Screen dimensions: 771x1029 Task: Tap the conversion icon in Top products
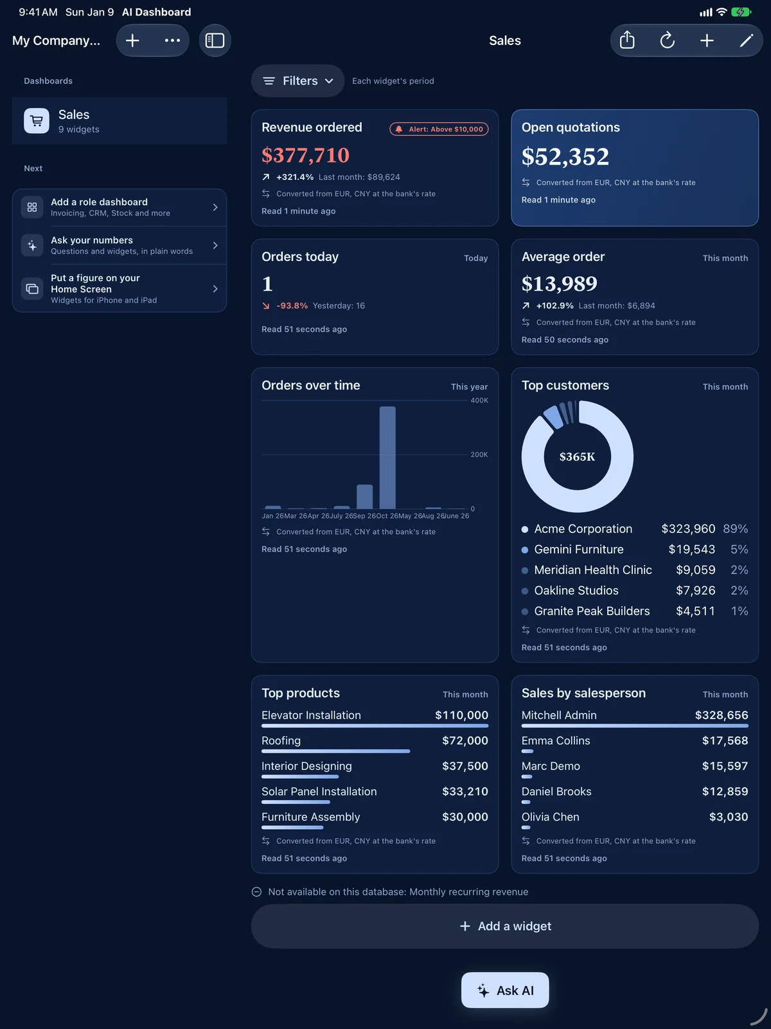266,841
